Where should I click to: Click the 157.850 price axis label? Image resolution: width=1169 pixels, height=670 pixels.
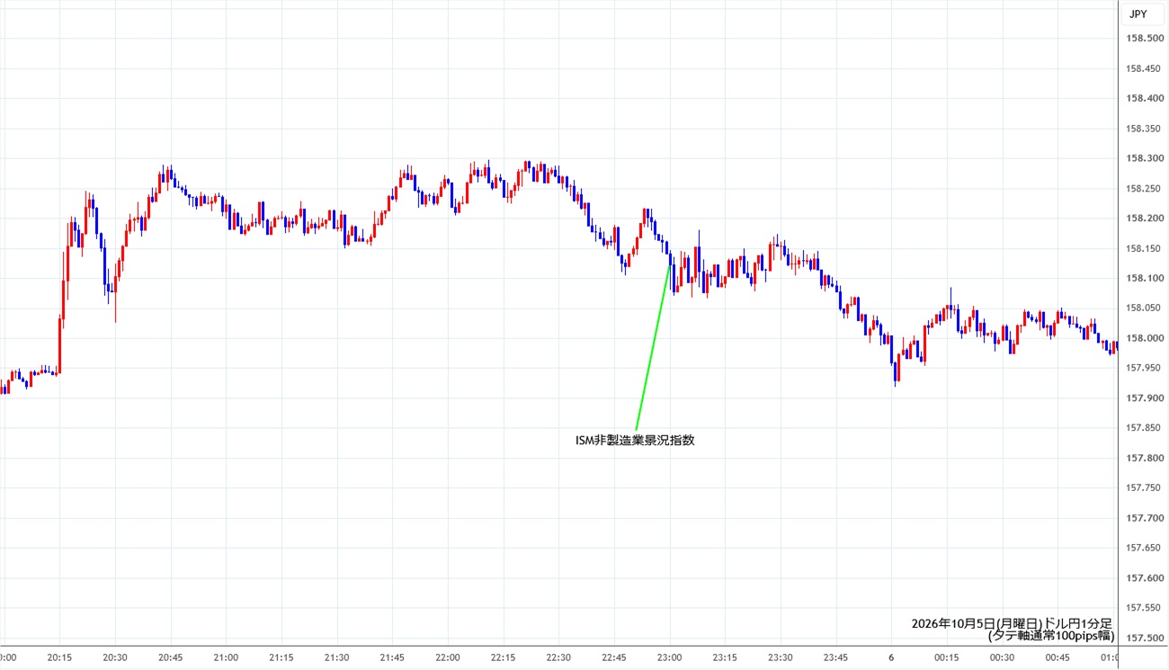(x=1146, y=428)
